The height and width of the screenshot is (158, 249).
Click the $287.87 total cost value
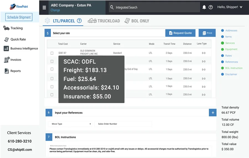point(62,53)
